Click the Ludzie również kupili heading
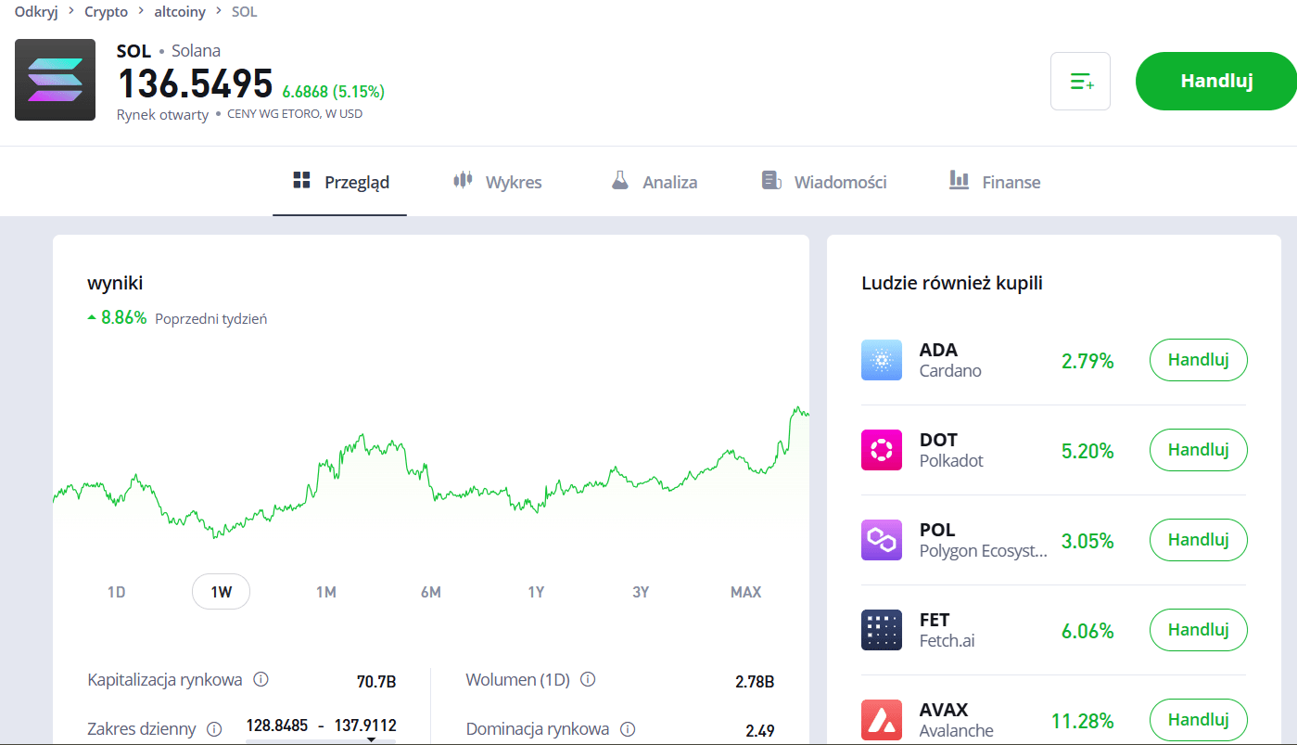This screenshot has height=745, width=1297. click(x=952, y=283)
